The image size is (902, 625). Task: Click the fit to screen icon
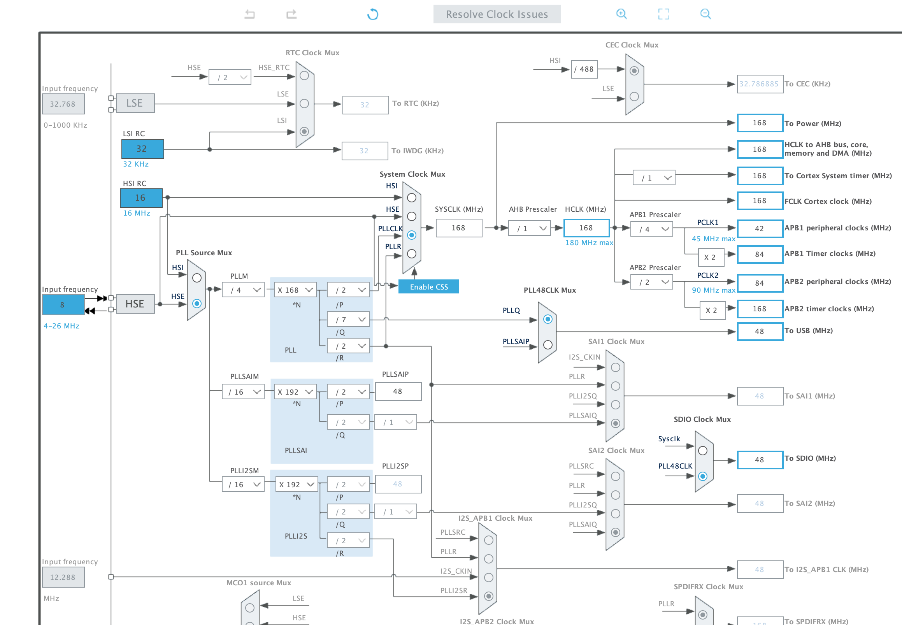[663, 14]
